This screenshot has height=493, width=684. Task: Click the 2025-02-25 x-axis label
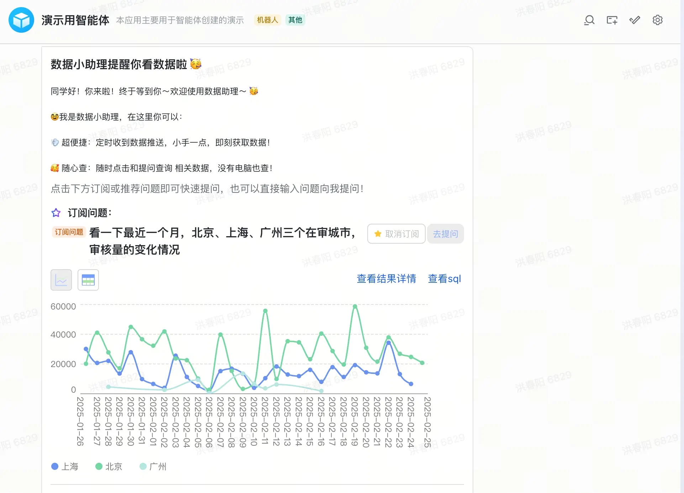pos(427,422)
